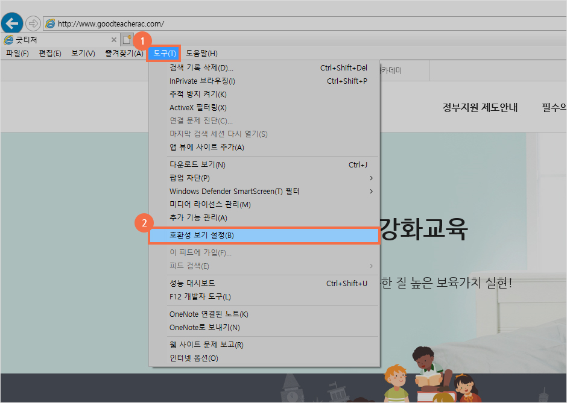This screenshot has height=403, width=567.
Task: Open the 즐겨찾기(A) menu
Action: point(124,54)
